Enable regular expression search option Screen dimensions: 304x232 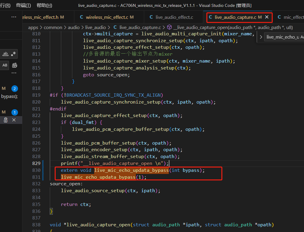13,54
